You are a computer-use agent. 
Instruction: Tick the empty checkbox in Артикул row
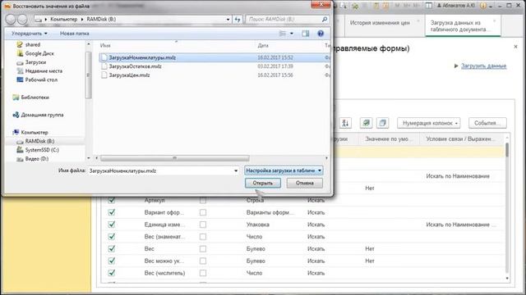(x=203, y=200)
